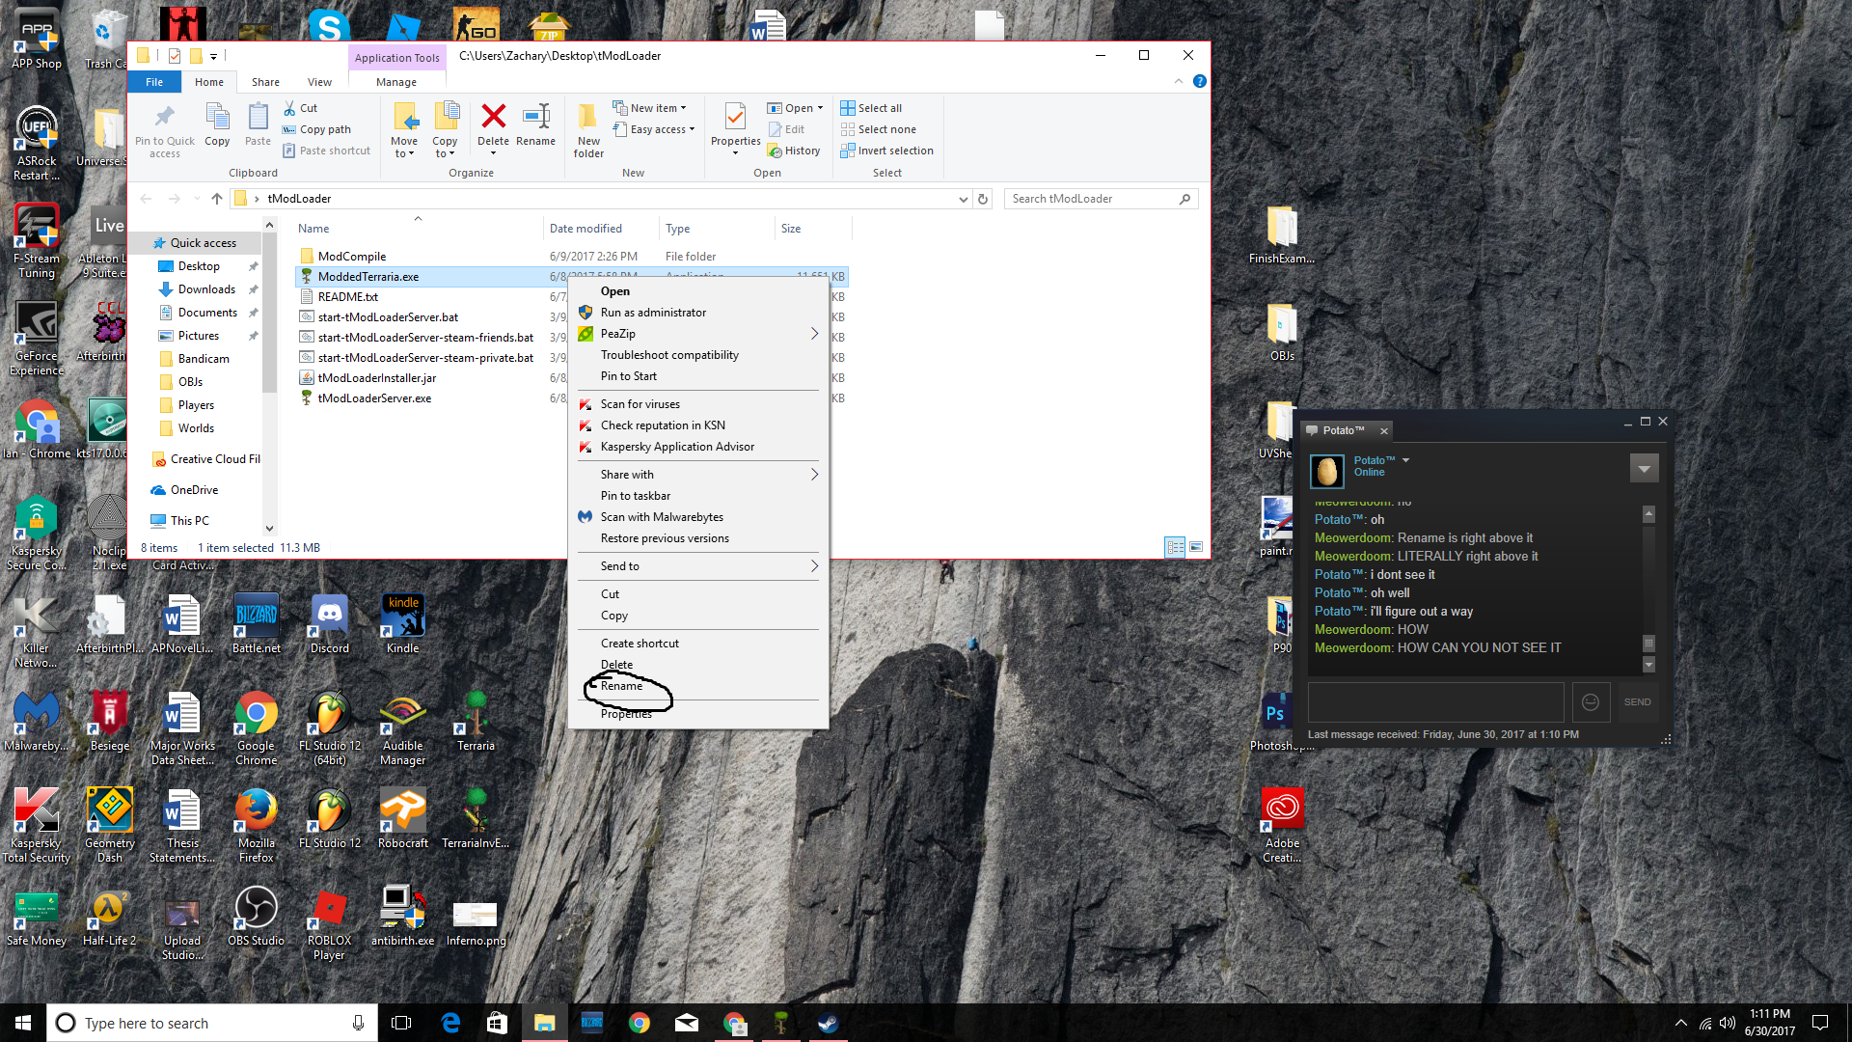Expand the Send to submenu
This screenshot has height=1042, width=1852.
click(x=814, y=566)
